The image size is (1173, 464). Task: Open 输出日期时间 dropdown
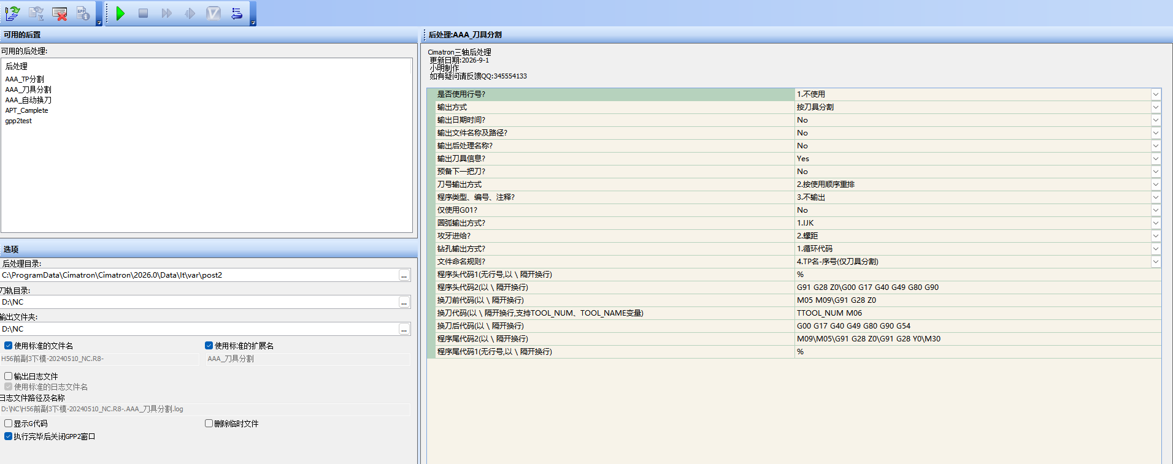1156,120
